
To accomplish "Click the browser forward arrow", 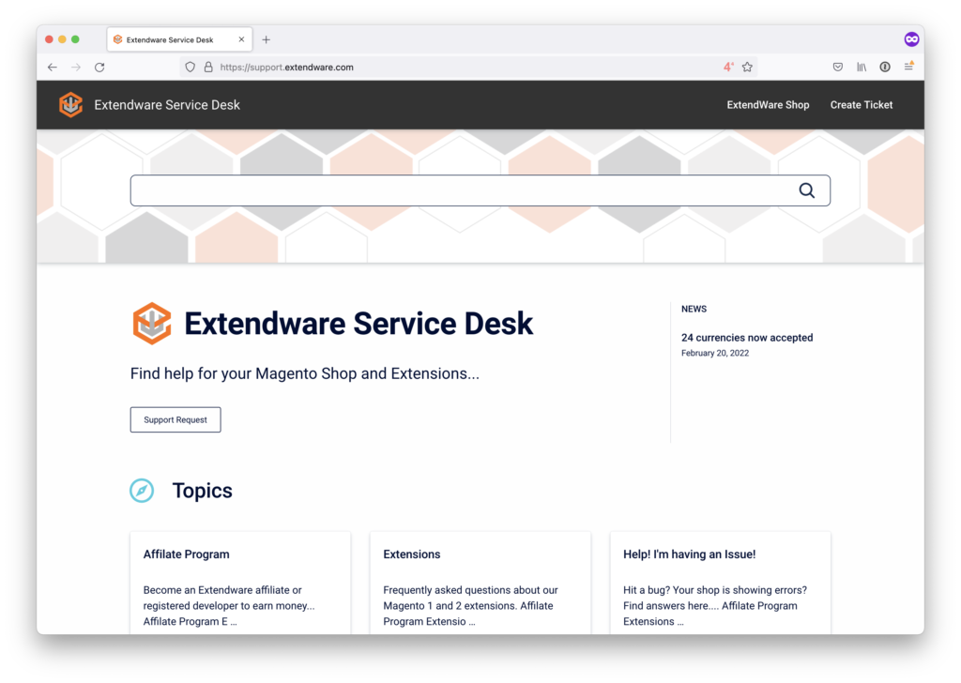I will point(76,68).
